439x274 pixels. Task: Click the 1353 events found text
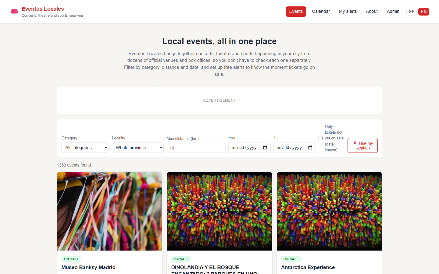coord(74,165)
